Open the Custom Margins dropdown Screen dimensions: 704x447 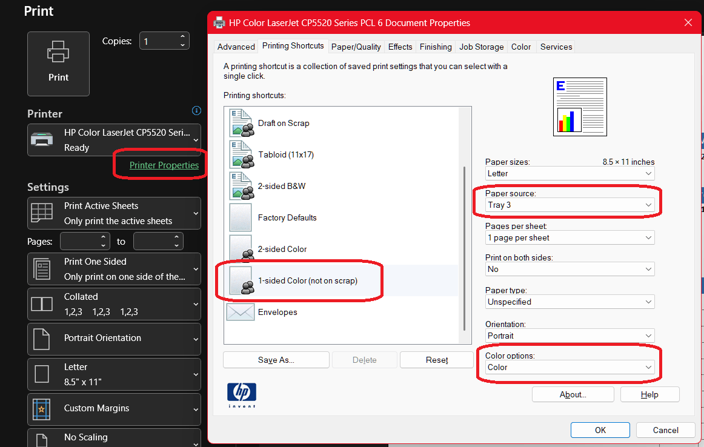tap(114, 409)
